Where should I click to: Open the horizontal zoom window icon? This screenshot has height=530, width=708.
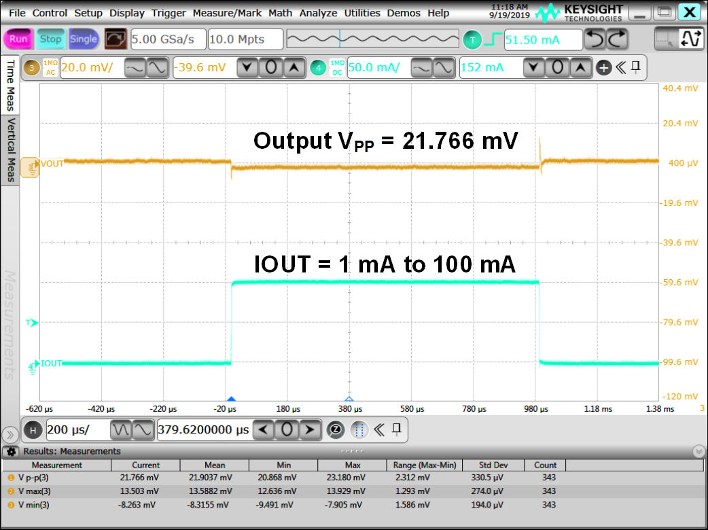336,429
